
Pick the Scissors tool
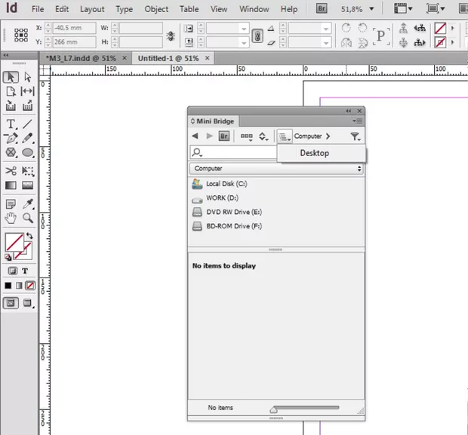coord(11,171)
